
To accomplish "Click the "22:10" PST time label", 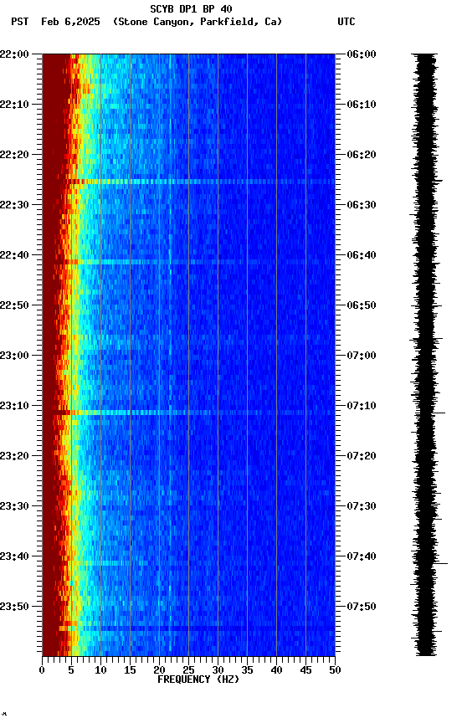I will click(14, 105).
